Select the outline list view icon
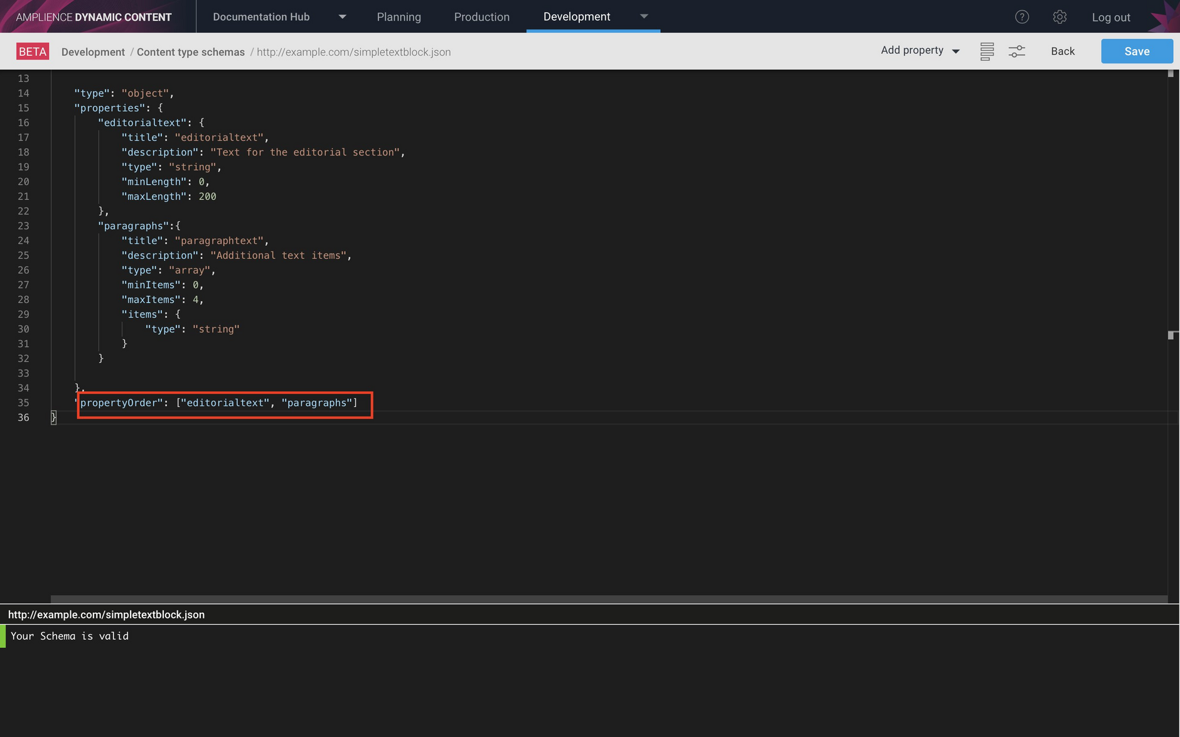 coord(987,51)
